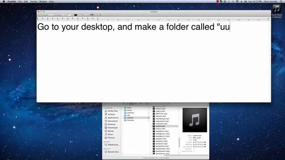The height and width of the screenshot is (160, 285).
Task: Open the fonts folder in Finder
Action: (x=137, y=108)
